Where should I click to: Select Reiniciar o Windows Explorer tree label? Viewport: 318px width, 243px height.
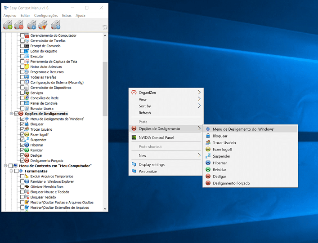52,181
